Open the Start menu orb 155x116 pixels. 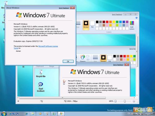(x=4, y=114)
